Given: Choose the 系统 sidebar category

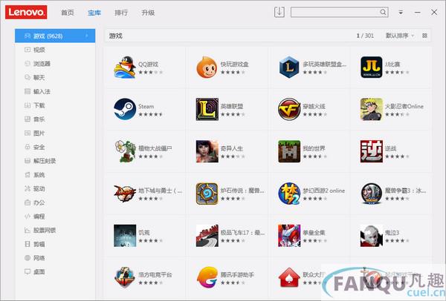Looking at the screenshot, I should [55, 175].
